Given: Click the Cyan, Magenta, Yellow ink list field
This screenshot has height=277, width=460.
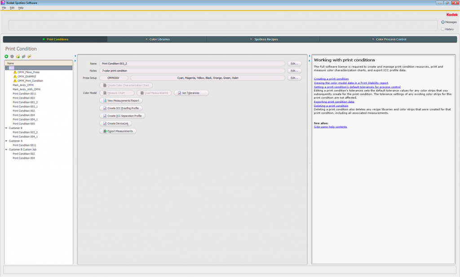Looking at the screenshot, I should pos(208,78).
